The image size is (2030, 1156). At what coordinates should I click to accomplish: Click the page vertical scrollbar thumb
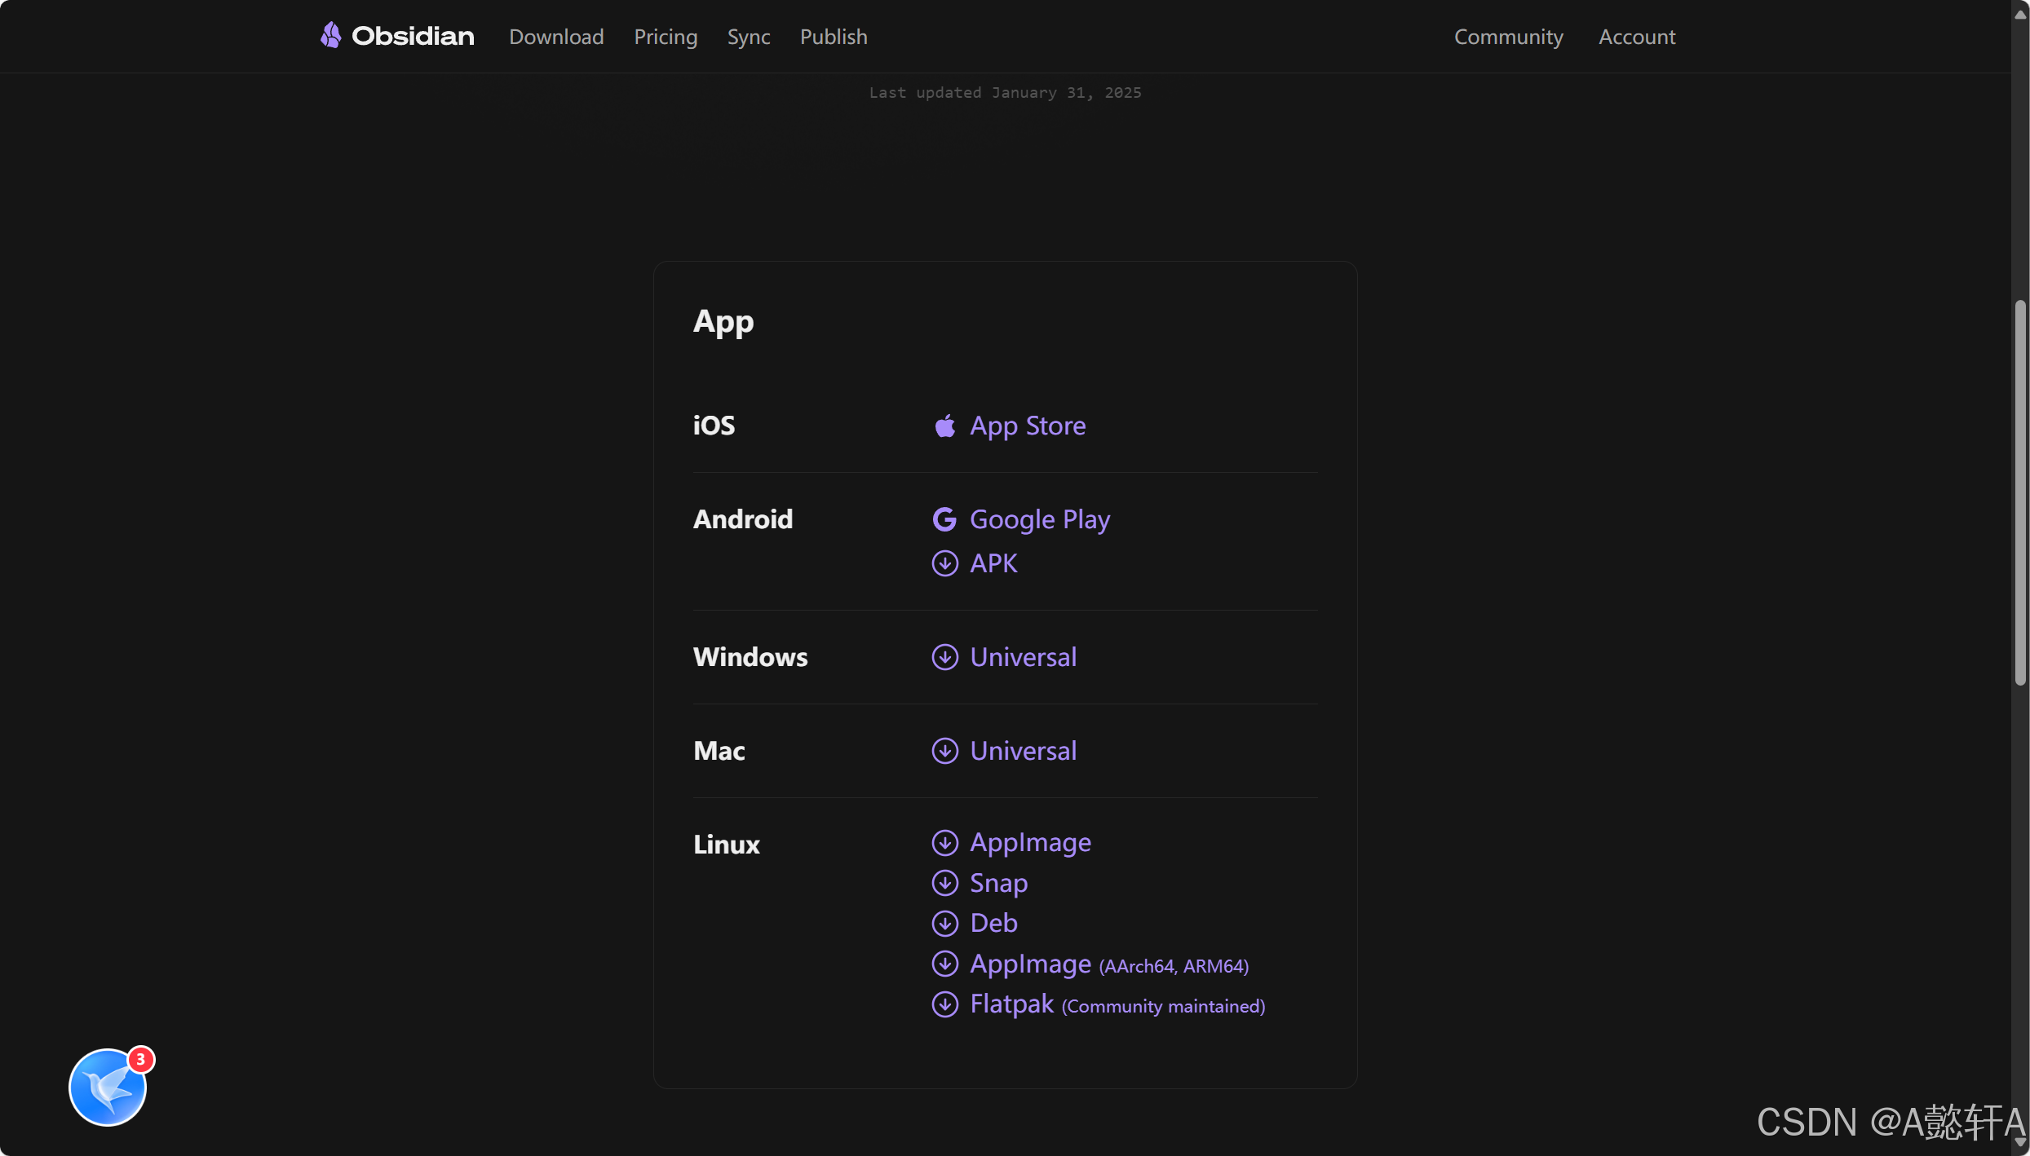pyautogui.click(x=2019, y=493)
